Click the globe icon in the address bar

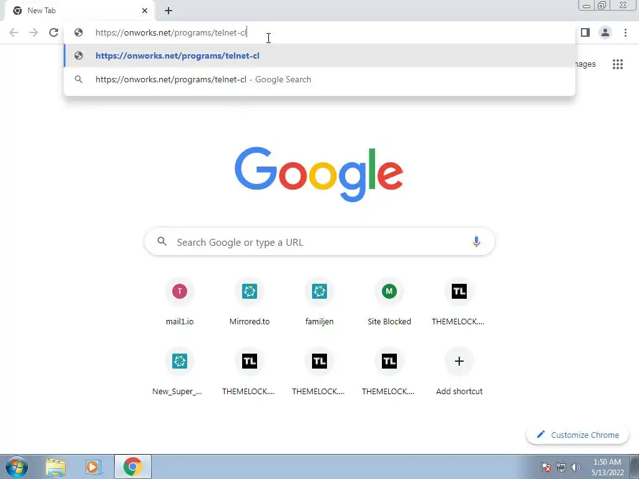(79, 32)
